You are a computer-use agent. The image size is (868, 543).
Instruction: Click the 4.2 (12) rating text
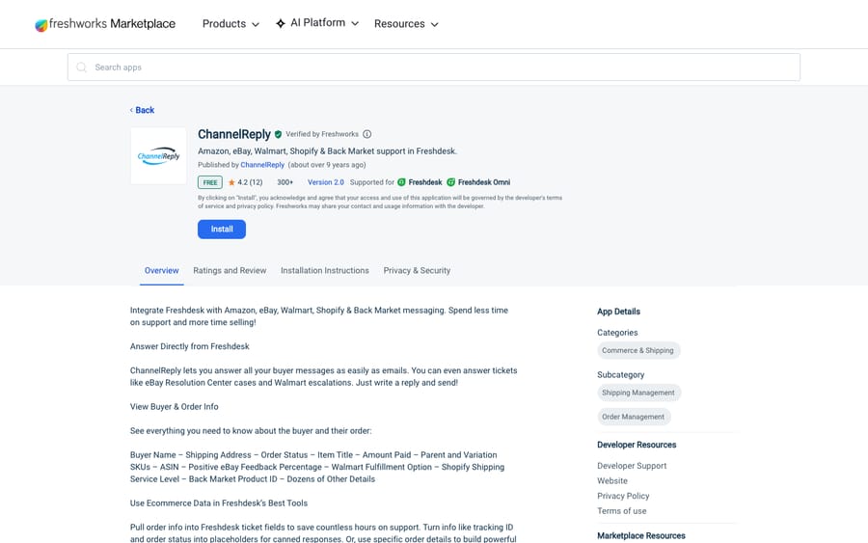pyautogui.click(x=250, y=182)
